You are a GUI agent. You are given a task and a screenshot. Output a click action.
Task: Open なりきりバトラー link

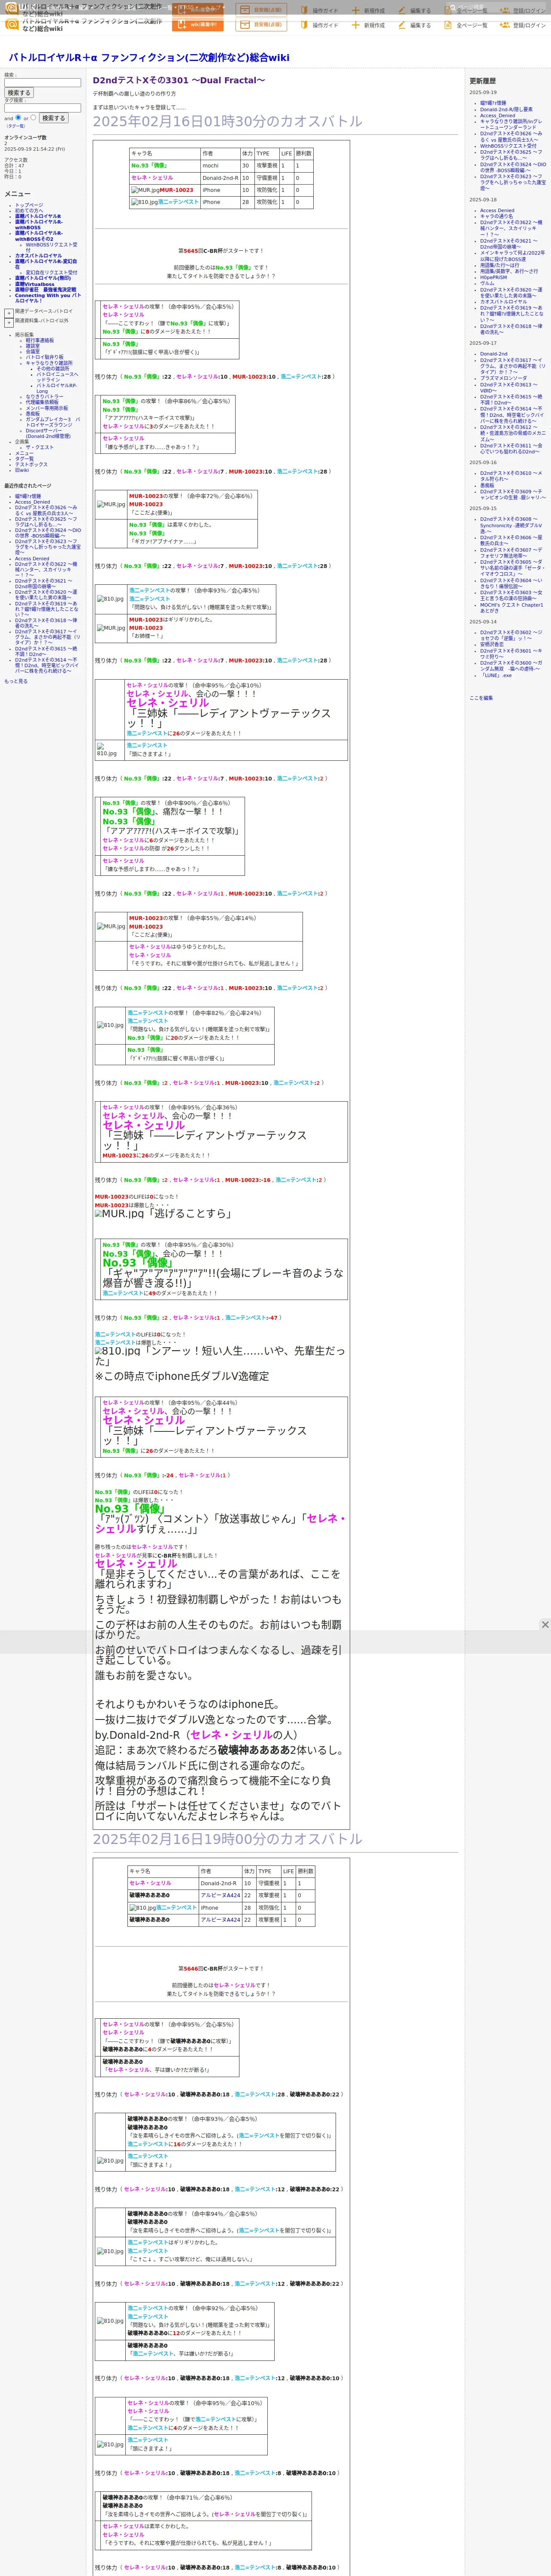[44, 397]
